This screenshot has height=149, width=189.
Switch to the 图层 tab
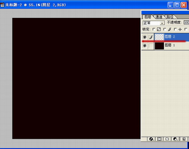[x=148, y=17]
